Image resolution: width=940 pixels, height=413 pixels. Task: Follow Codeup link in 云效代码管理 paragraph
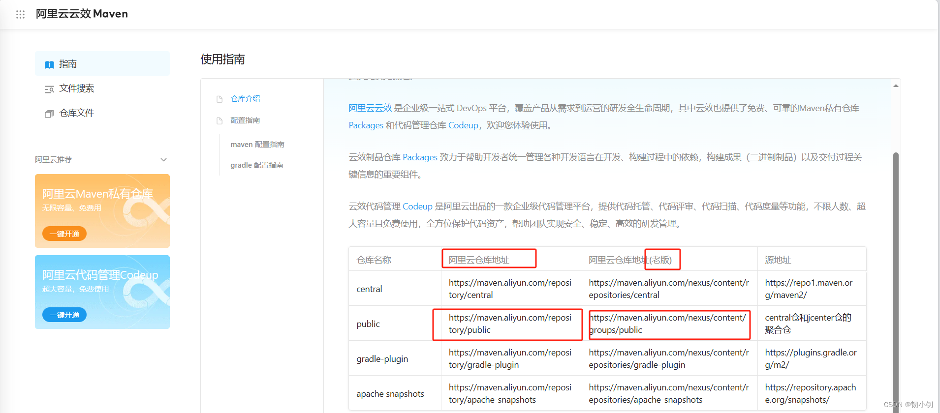[x=417, y=206]
